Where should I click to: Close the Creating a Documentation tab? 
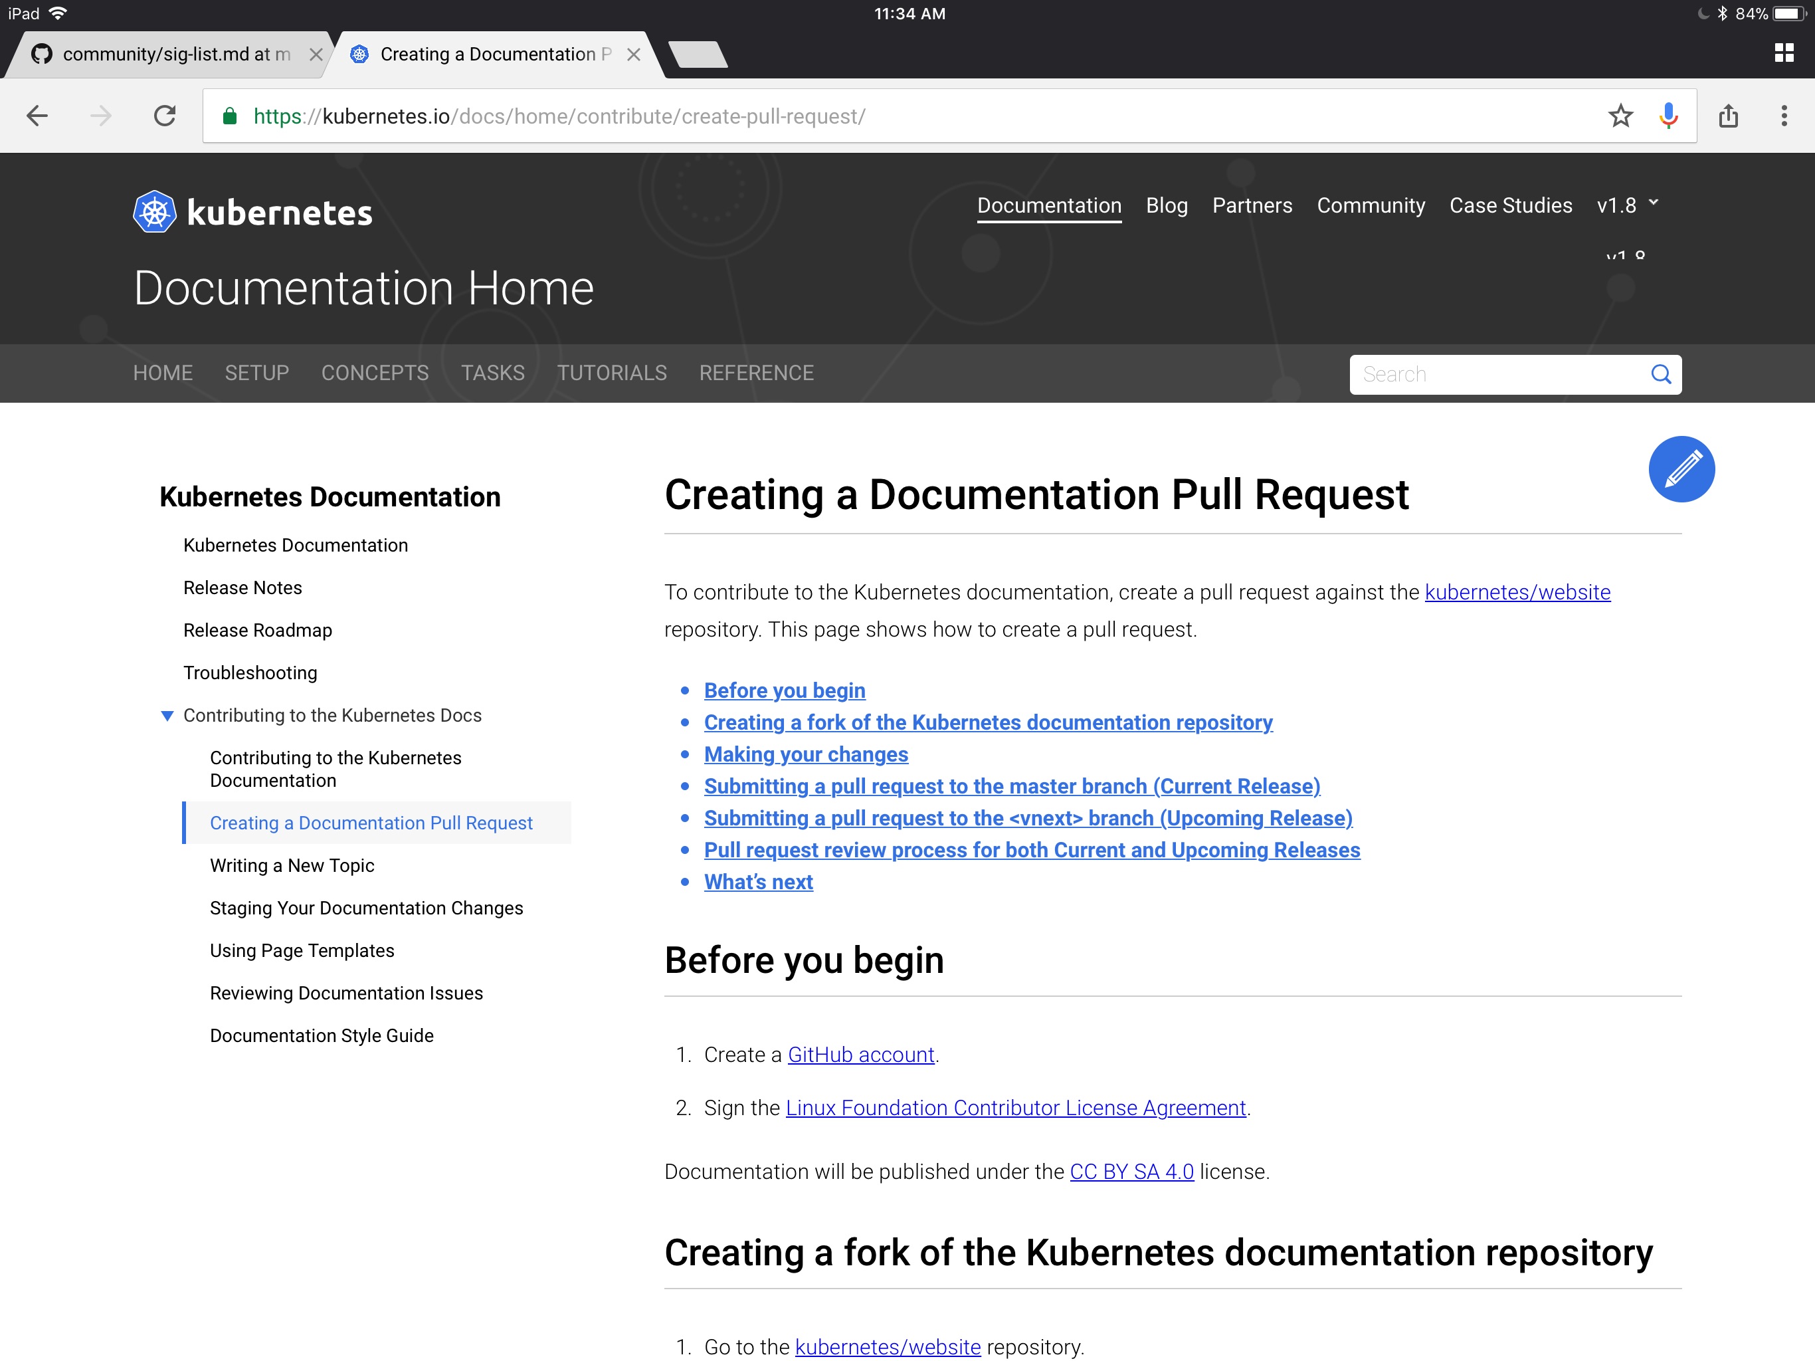click(633, 54)
